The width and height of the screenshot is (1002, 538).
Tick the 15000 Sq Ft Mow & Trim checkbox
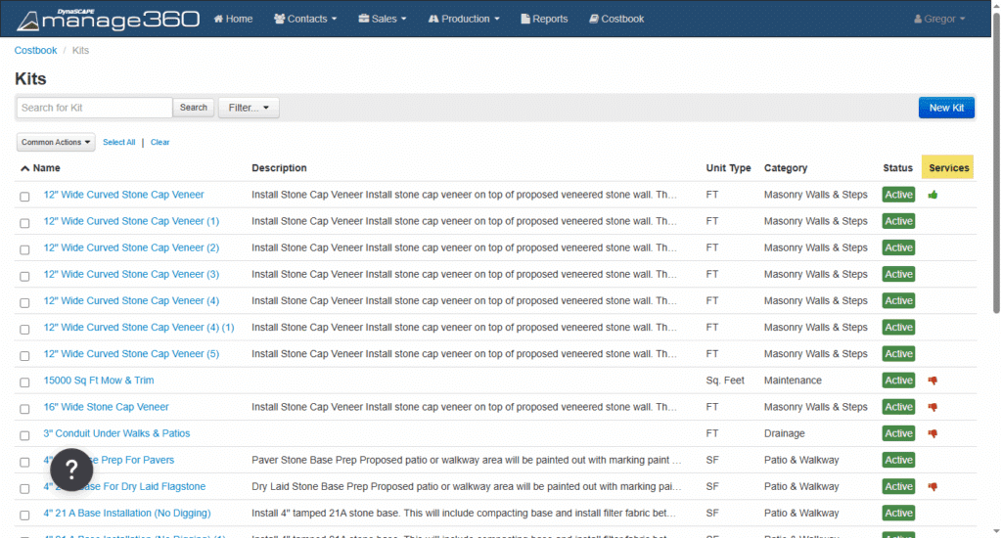tap(25, 381)
